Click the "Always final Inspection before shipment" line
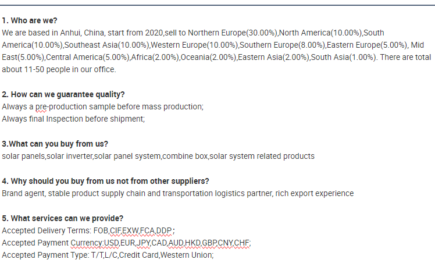Screen dimensions: 435x263 pyautogui.click(x=73, y=119)
